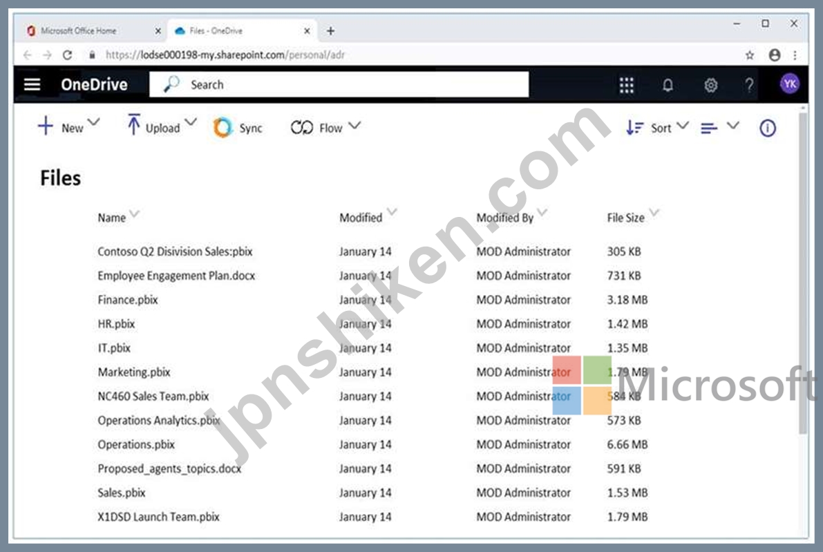This screenshot has width=823, height=552.
Task: Click the Sort order icon
Action: 634,128
